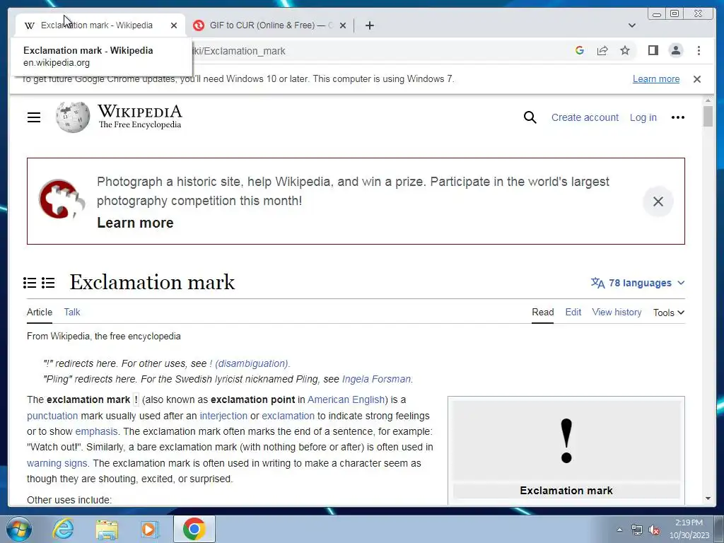Select the Read tab
The width and height of the screenshot is (724, 543).
[x=542, y=312]
